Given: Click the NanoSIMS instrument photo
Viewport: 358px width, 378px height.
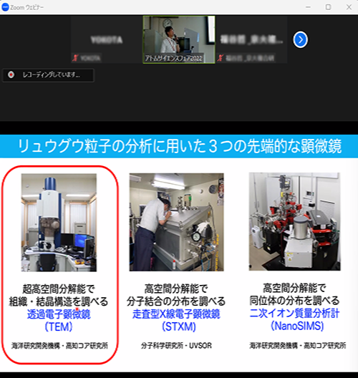Looking at the screenshot, I should point(294,221).
